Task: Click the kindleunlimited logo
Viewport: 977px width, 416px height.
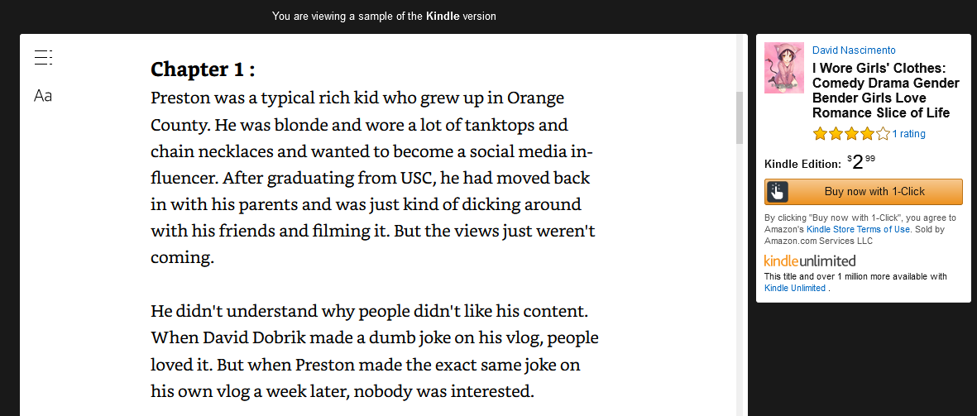Action: (810, 261)
